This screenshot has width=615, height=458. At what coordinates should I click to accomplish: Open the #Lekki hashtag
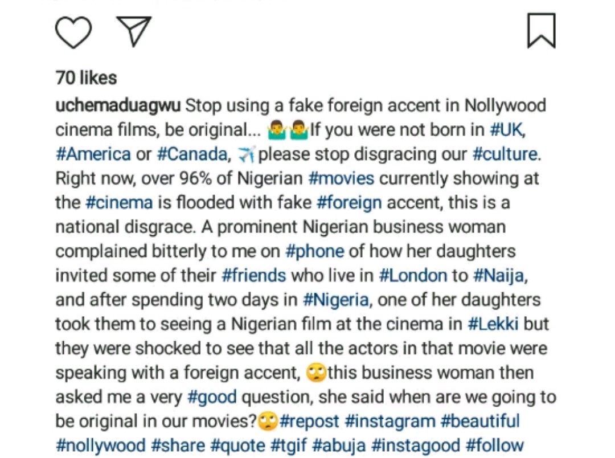point(493,324)
